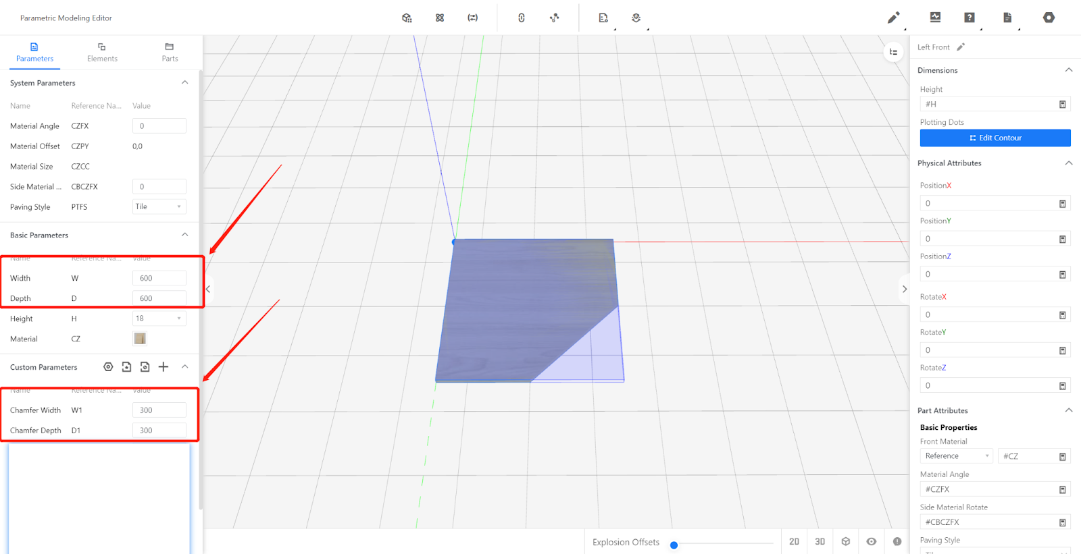Toggle visibility with the eye icon
Image resolution: width=1081 pixels, height=554 pixels.
click(x=872, y=542)
